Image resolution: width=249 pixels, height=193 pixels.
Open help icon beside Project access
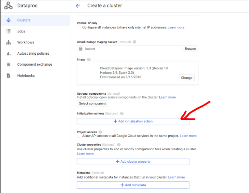(100, 132)
